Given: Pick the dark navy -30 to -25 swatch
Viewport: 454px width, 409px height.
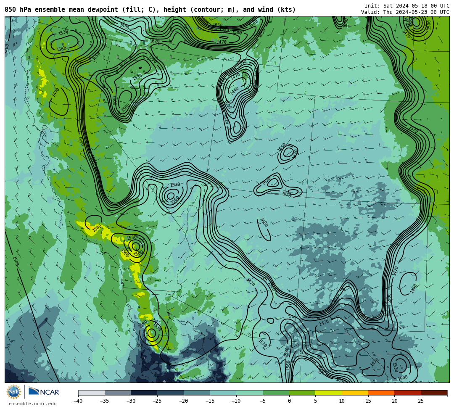Looking at the screenshot, I should click(144, 393).
